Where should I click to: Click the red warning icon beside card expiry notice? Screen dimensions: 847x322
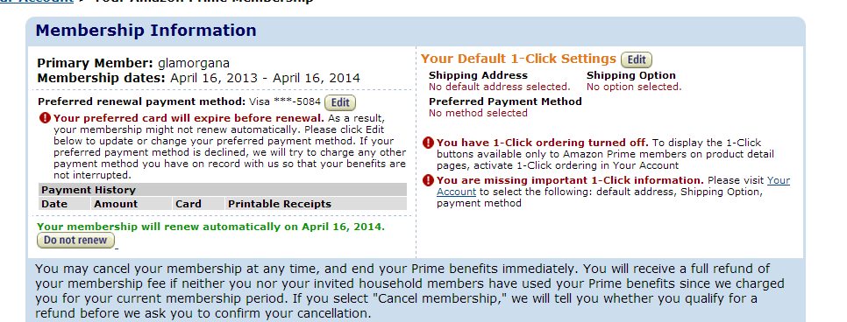click(x=45, y=117)
